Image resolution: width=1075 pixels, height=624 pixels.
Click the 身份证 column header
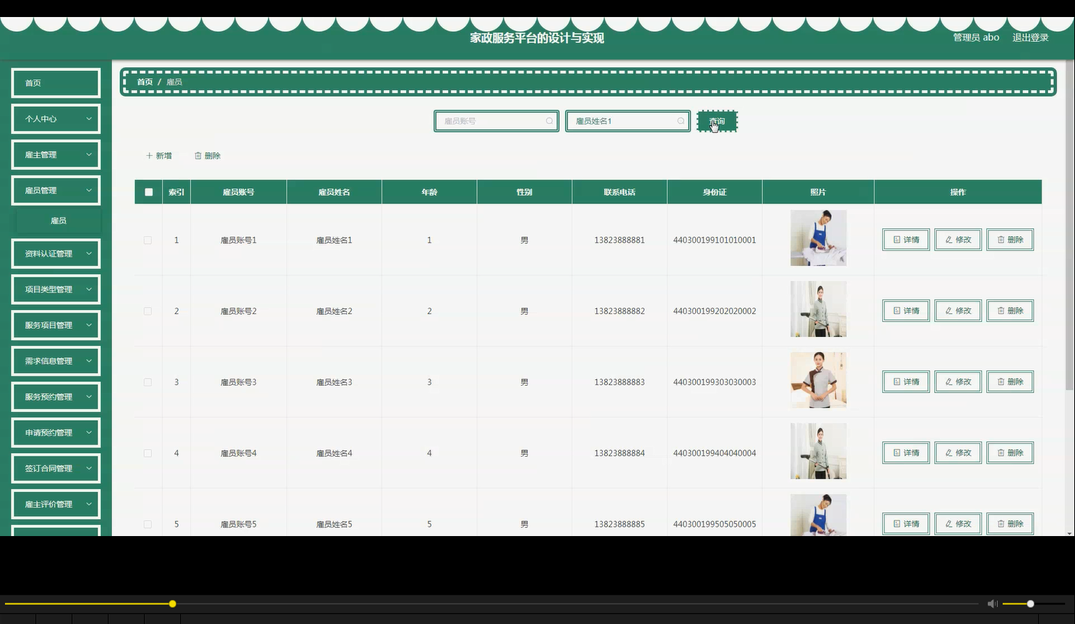pyautogui.click(x=715, y=192)
